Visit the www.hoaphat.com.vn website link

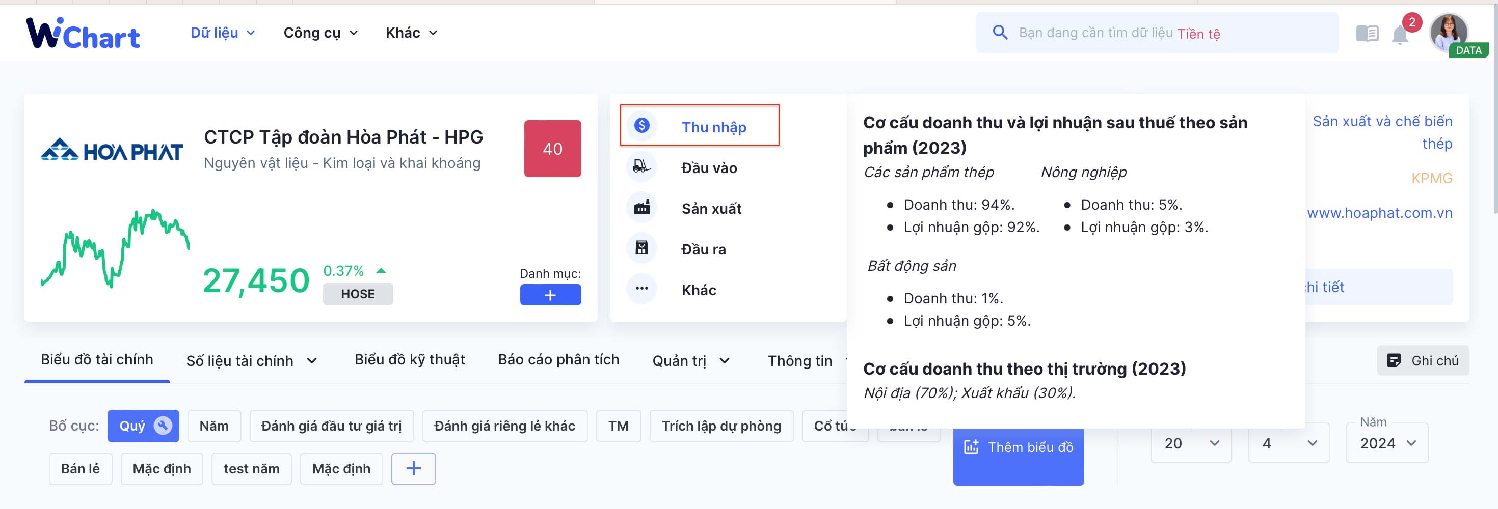pyautogui.click(x=1380, y=213)
